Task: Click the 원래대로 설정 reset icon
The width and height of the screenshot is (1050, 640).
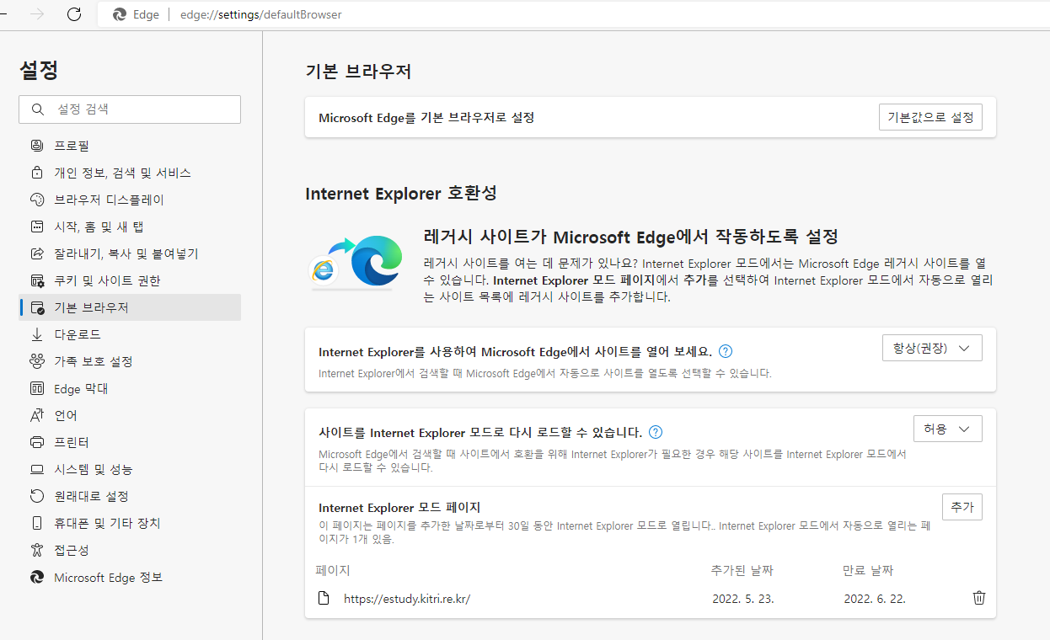Action: click(x=37, y=496)
